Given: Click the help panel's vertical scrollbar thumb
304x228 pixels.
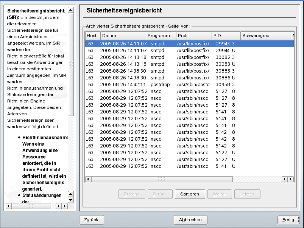Looking at the screenshot, I should pyautogui.click(x=71, y=64).
